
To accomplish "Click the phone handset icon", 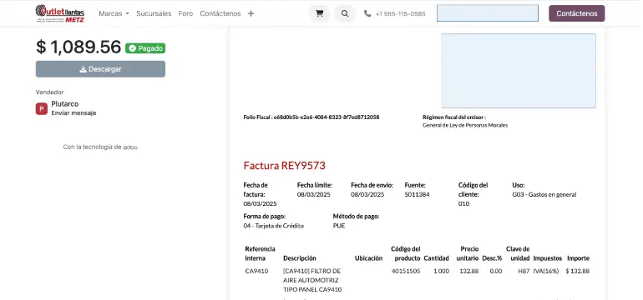I will [x=367, y=13].
